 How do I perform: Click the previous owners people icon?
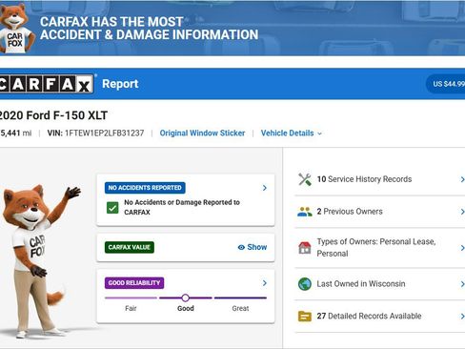point(305,212)
